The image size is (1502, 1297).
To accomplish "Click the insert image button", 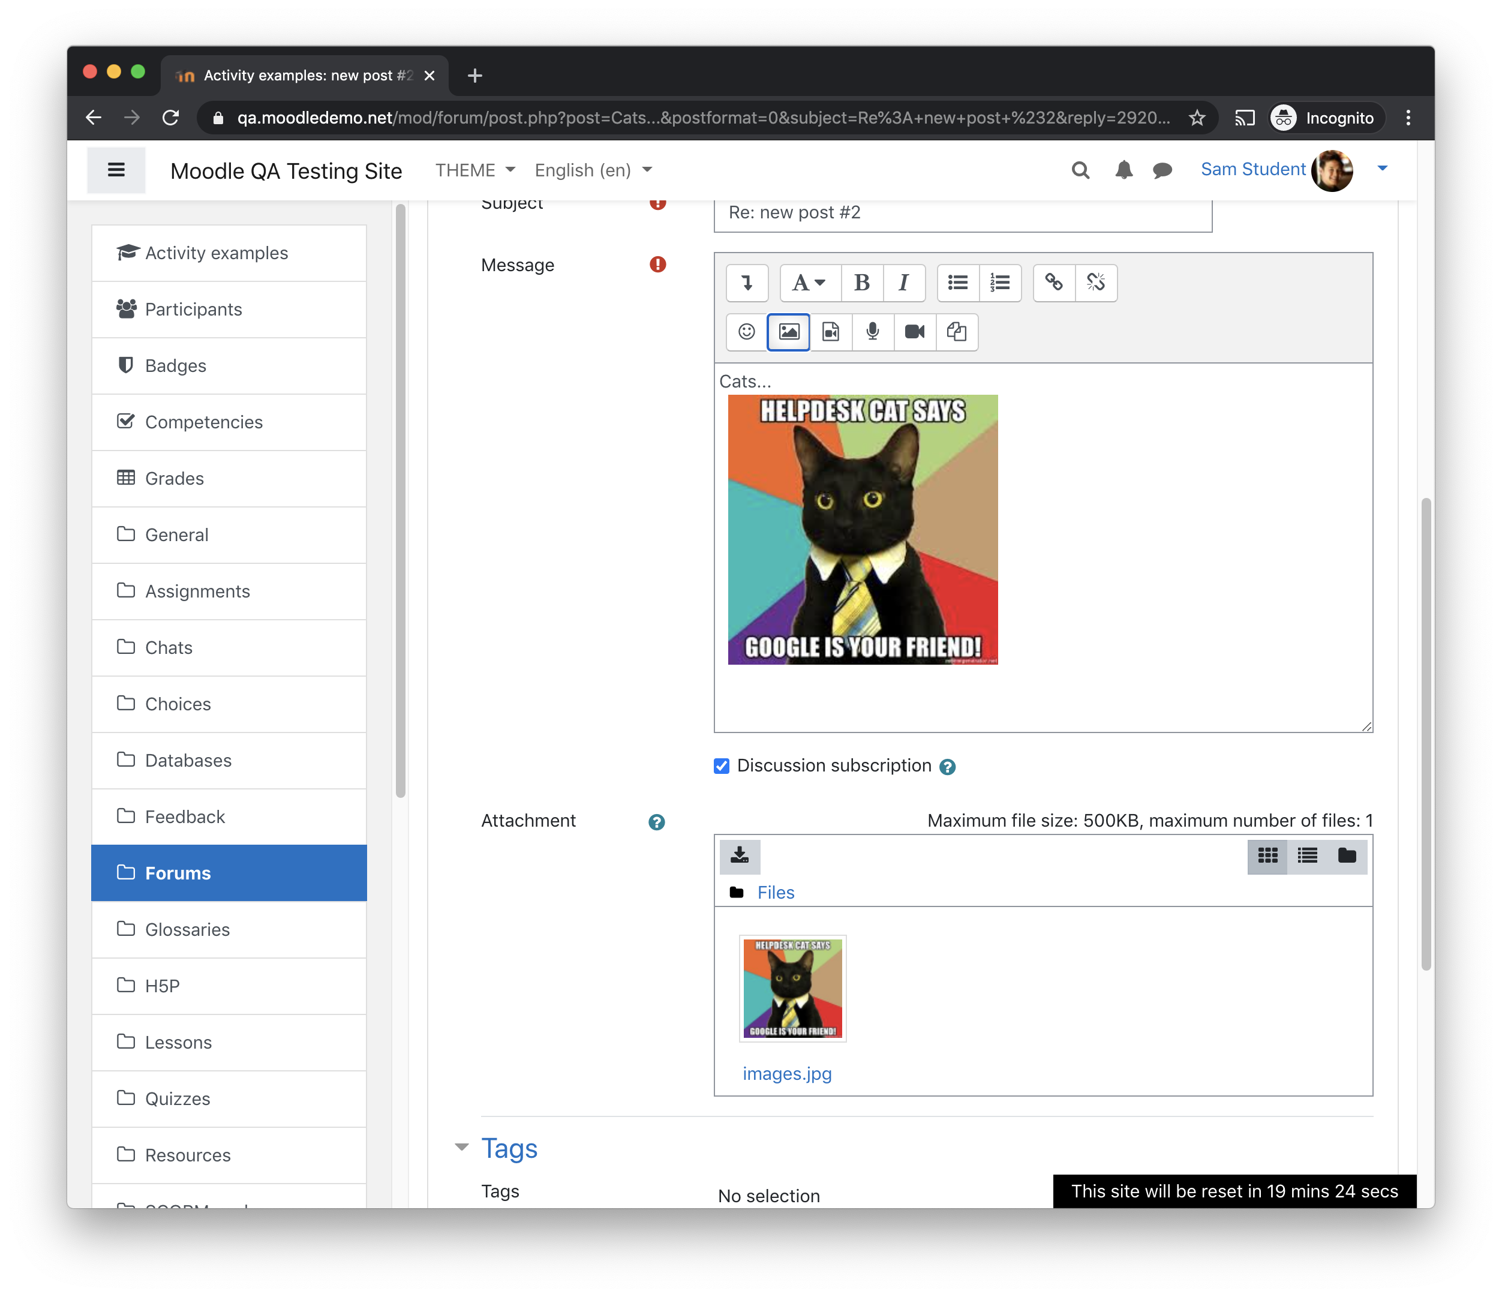I will click(789, 332).
